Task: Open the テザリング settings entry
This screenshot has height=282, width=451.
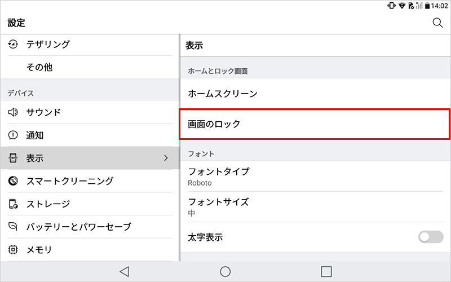Action: (90, 45)
